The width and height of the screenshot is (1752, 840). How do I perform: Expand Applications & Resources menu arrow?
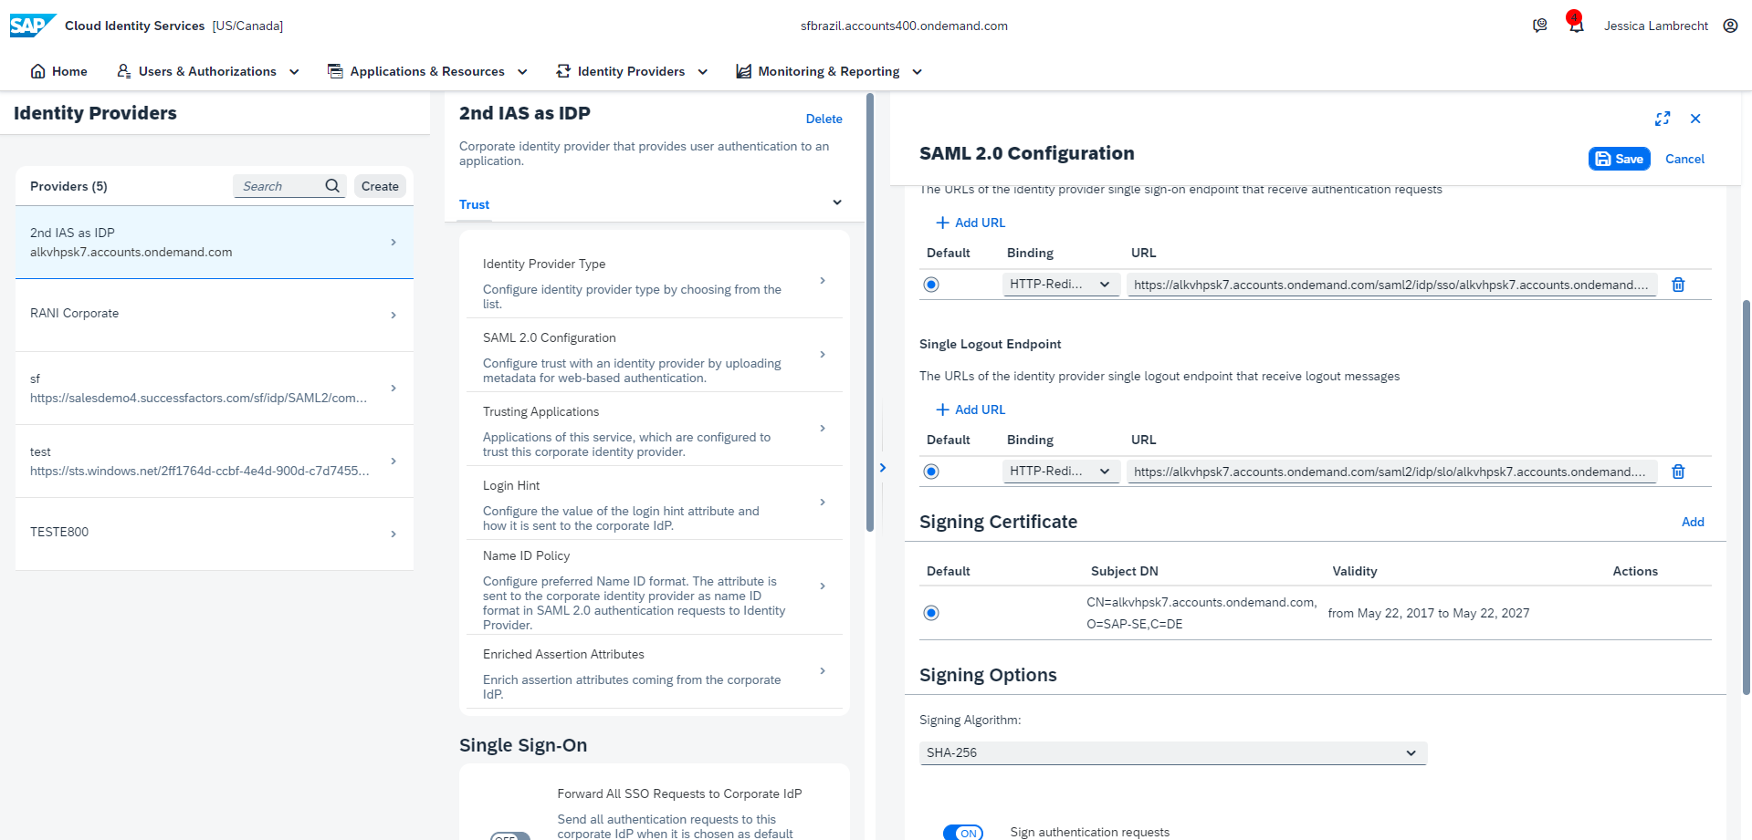pyautogui.click(x=522, y=72)
